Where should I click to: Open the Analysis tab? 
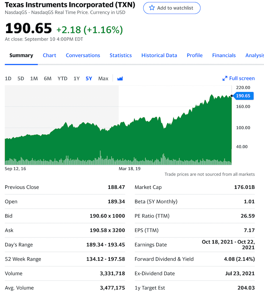click(x=254, y=55)
